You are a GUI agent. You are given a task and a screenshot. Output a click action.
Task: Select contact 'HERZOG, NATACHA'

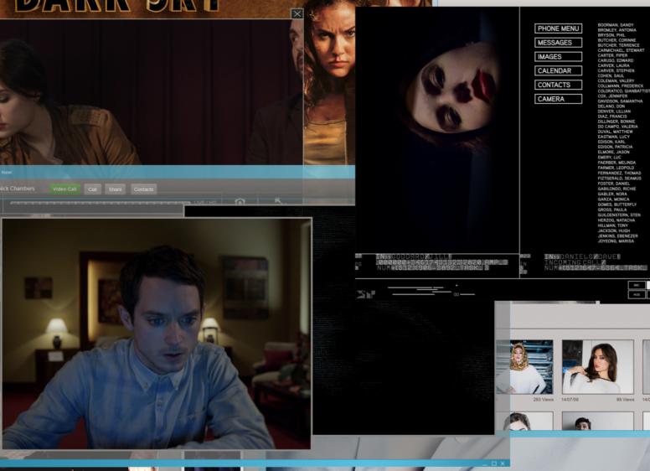pyautogui.click(x=616, y=220)
